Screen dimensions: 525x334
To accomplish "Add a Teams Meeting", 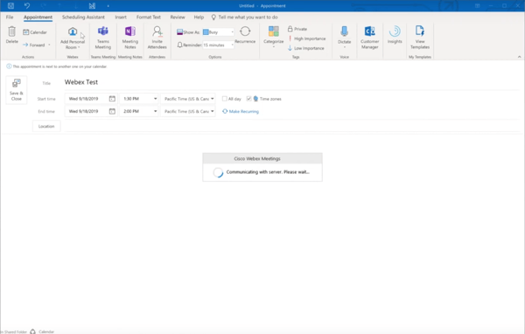I will tap(102, 38).
